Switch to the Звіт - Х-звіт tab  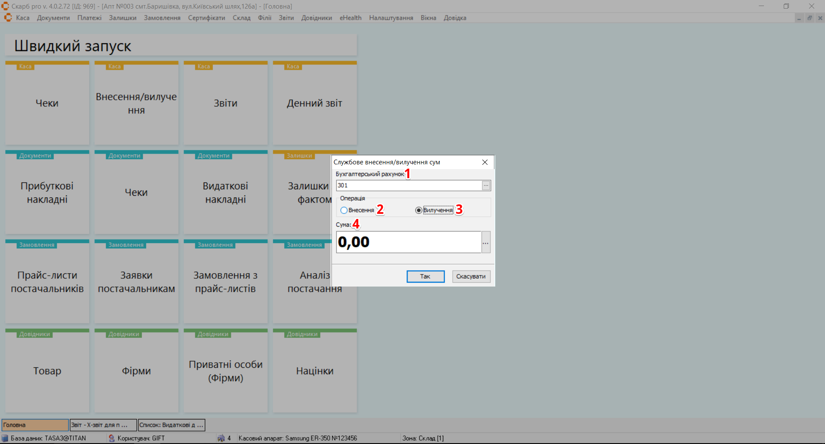click(x=103, y=425)
